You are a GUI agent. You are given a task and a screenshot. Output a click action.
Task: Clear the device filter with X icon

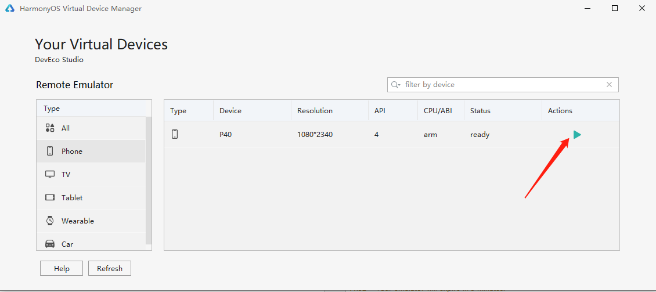609,85
